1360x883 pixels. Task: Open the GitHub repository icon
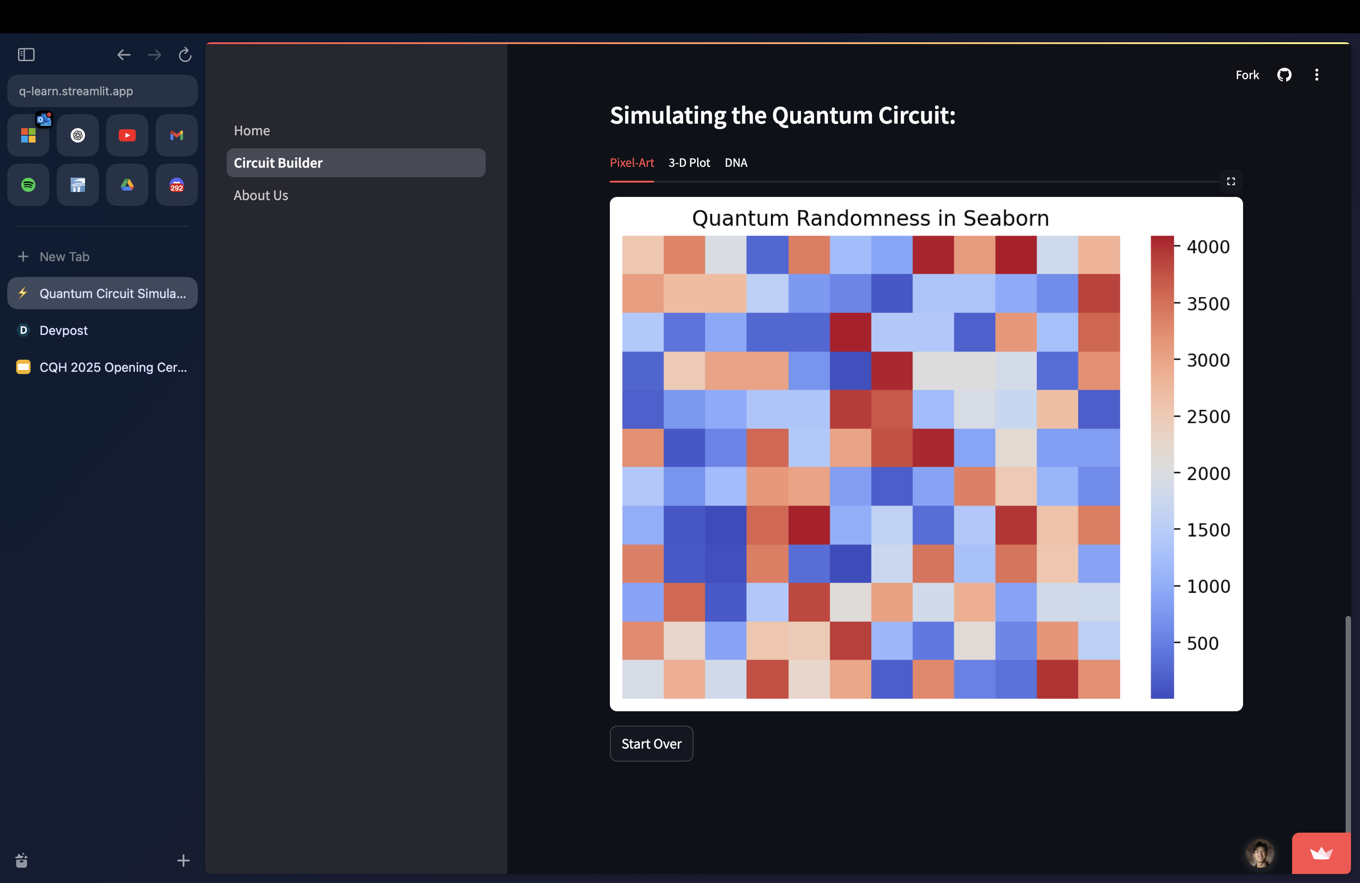pos(1284,75)
